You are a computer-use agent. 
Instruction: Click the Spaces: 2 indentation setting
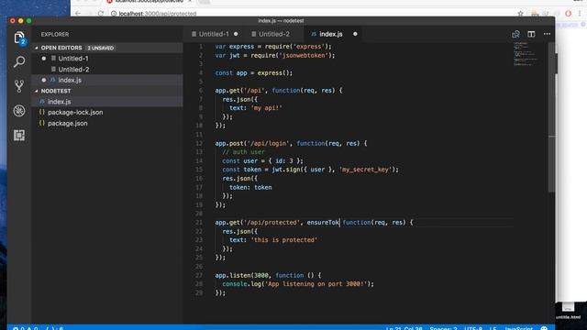coord(443,328)
